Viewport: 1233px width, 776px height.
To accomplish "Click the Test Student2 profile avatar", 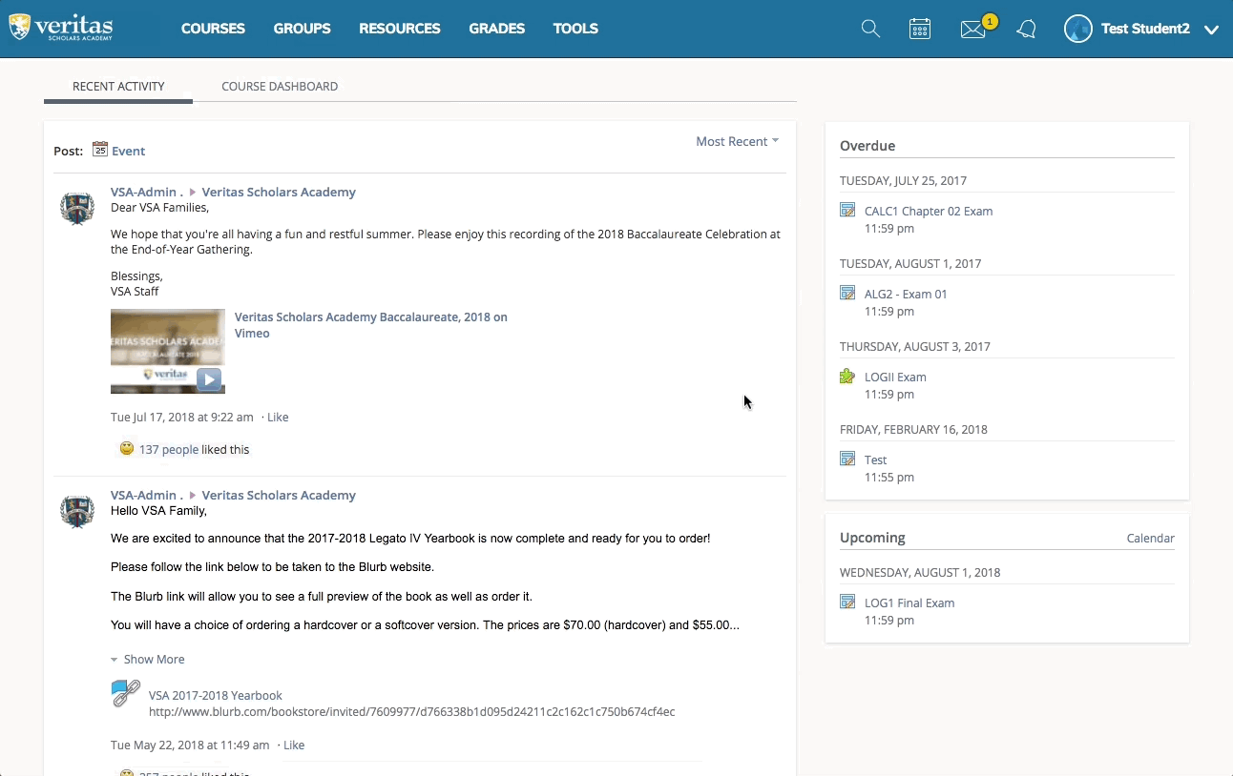I will tap(1078, 29).
